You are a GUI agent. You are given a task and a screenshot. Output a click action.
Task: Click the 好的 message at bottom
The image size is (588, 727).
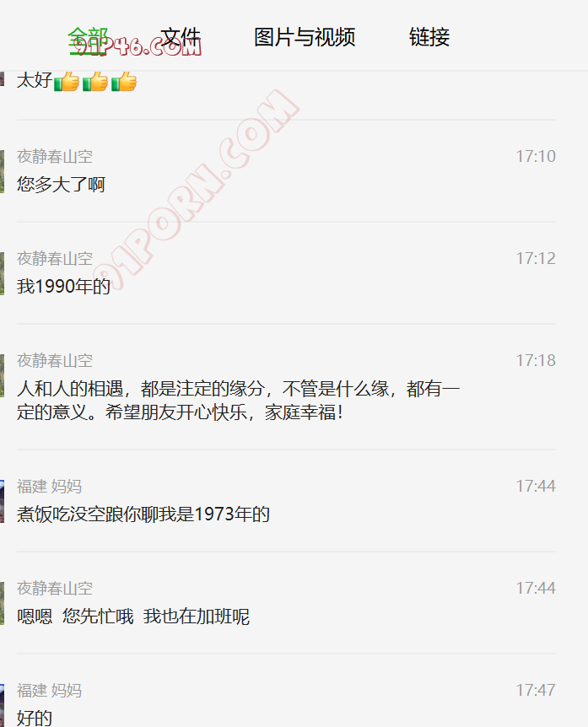point(35,718)
